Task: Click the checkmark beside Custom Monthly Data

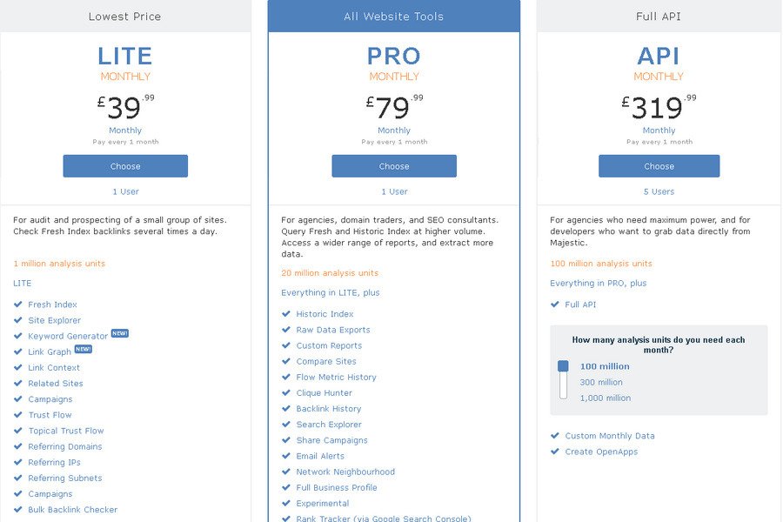Action: [x=555, y=436]
